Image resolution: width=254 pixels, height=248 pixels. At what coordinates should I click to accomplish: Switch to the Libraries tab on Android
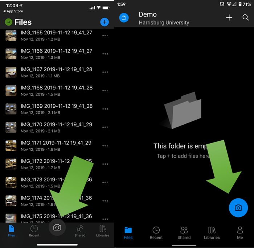click(x=212, y=233)
